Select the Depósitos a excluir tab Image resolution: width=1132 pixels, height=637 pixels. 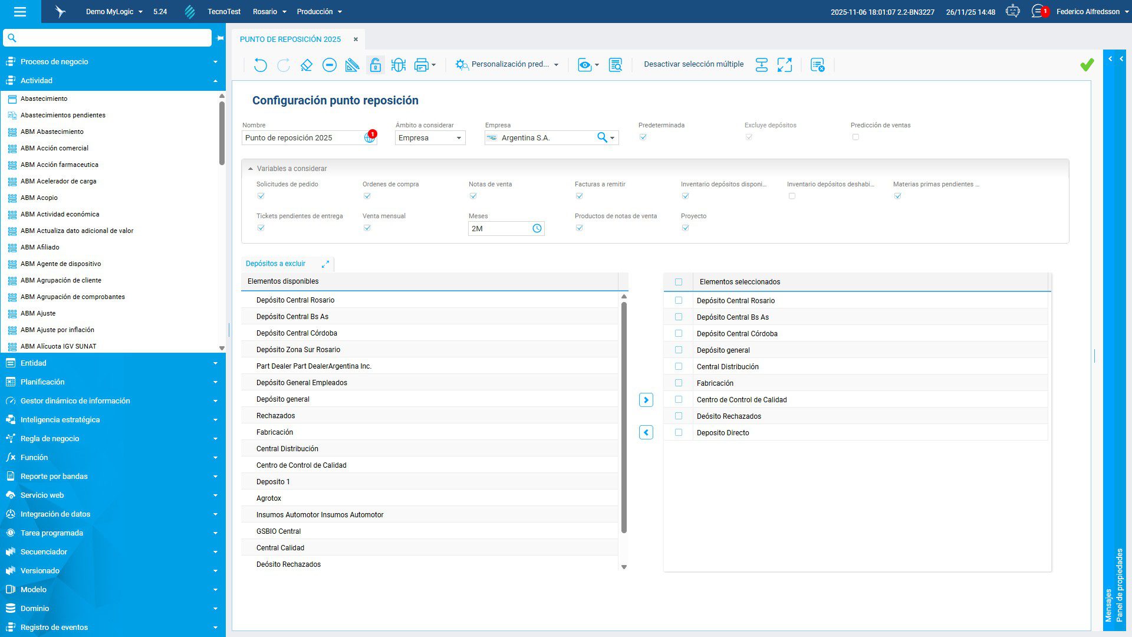pyautogui.click(x=275, y=264)
